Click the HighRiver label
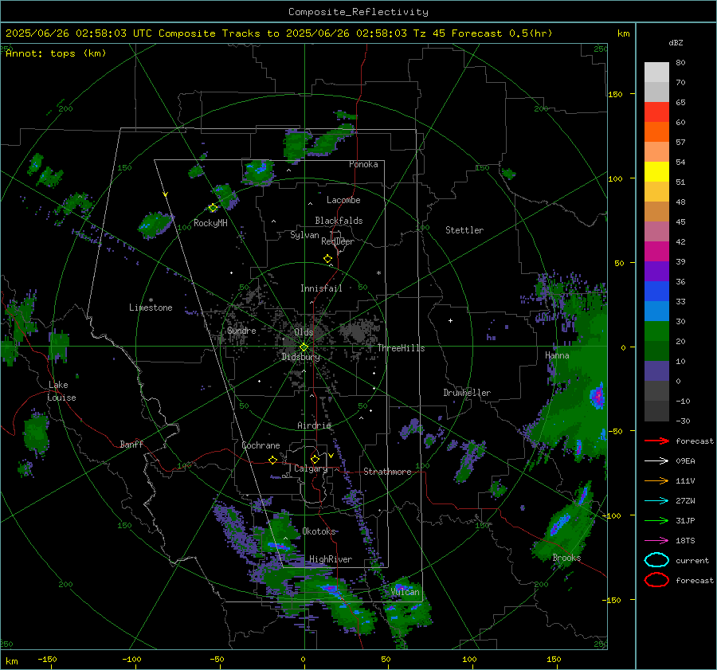This screenshot has width=717, height=670. pyautogui.click(x=331, y=559)
